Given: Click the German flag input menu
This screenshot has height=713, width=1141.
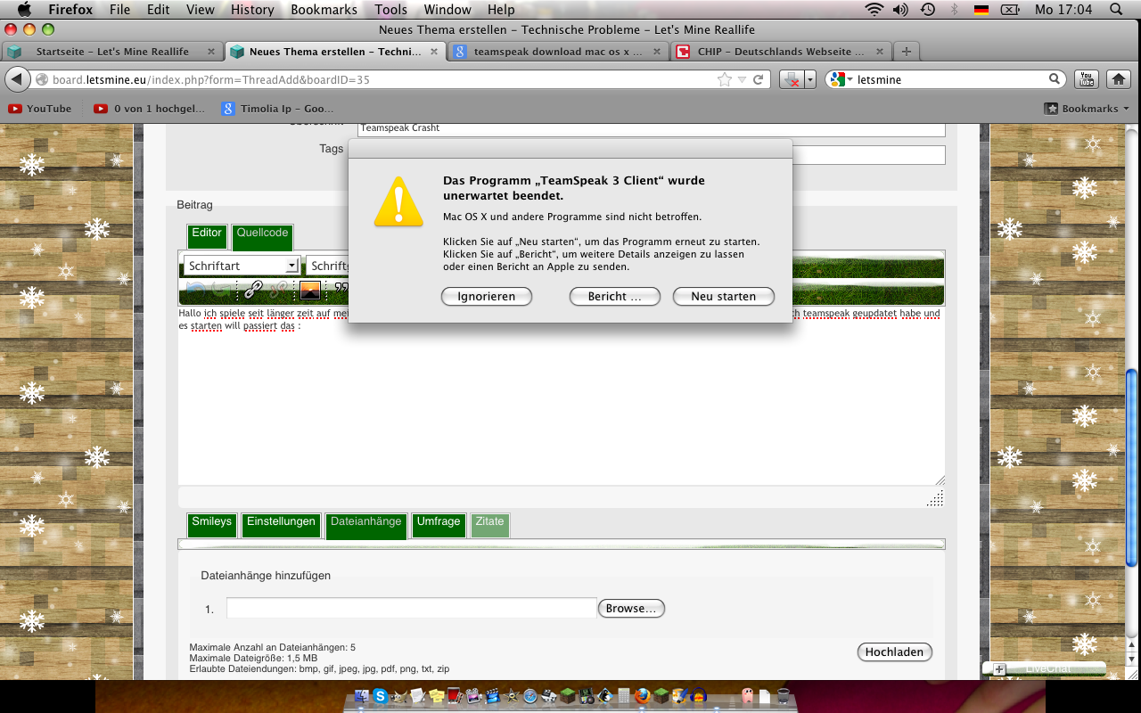Looking at the screenshot, I should coord(981,10).
